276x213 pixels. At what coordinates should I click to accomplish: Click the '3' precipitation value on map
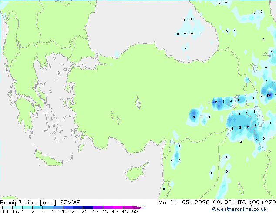point(255,126)
